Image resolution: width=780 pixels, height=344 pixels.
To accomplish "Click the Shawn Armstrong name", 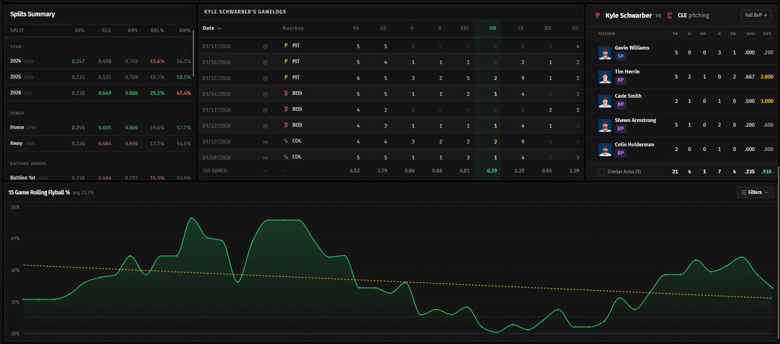I will [635, 121].
